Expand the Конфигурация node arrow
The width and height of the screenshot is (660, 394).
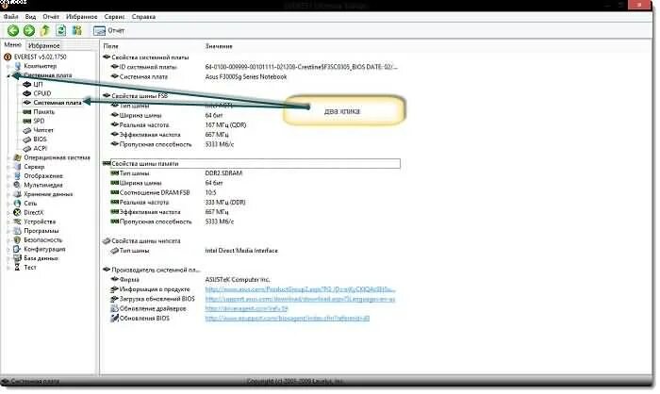click(8, 250)
